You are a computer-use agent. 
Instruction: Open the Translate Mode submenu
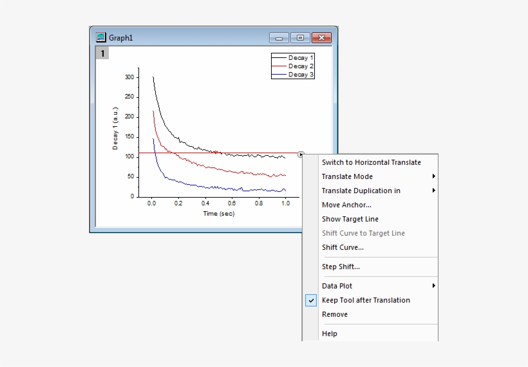tap(370, 176)
